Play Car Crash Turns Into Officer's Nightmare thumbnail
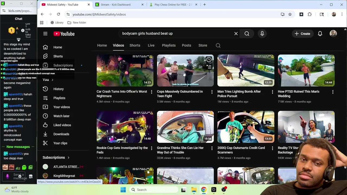 [125, 71]
